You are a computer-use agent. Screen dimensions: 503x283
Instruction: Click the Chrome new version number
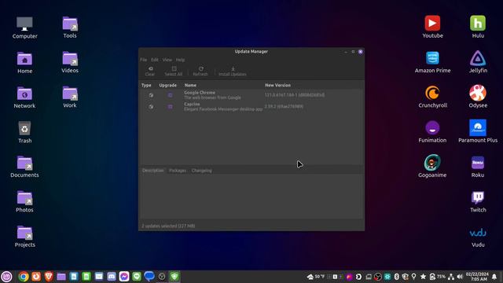tap(295, 95)
